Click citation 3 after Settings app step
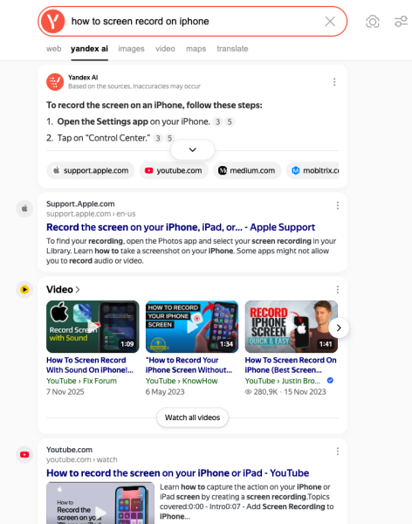 (x=218, y=122)
